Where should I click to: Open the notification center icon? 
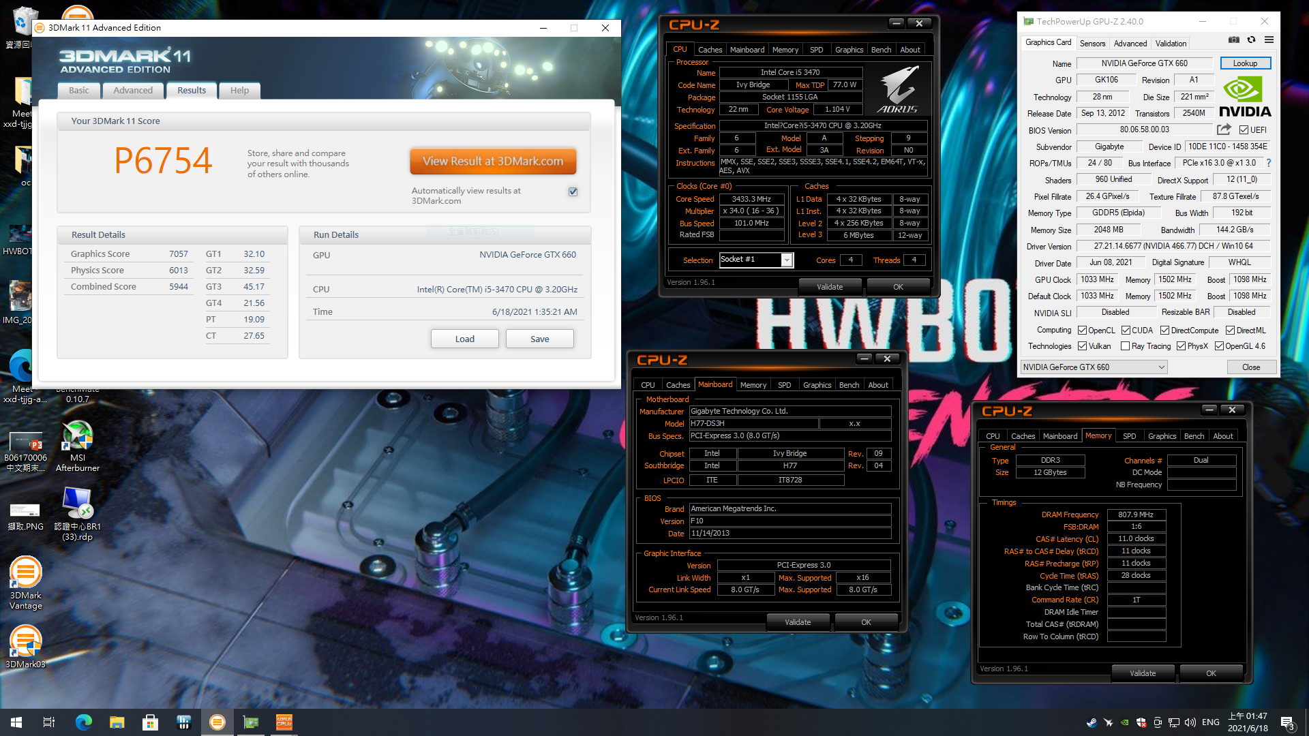[x=1287, y=722]
